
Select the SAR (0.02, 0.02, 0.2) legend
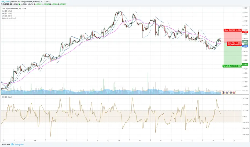(9, 18)
